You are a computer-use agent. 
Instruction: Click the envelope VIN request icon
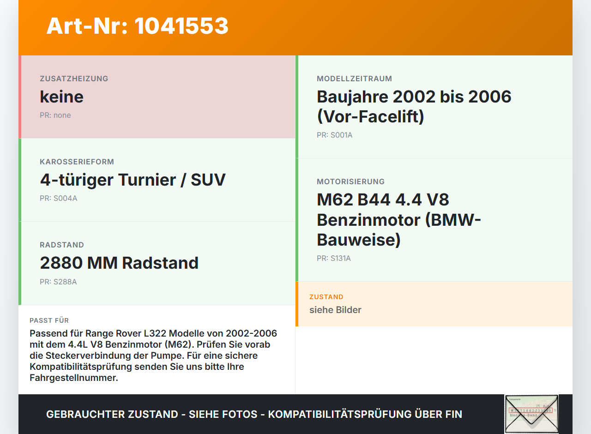pos(531,414)
